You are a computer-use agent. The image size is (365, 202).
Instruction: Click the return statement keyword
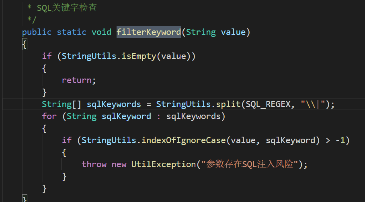77,80
